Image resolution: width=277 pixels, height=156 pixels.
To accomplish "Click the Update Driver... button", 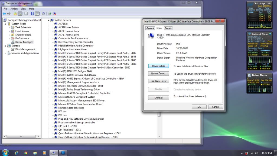I will [x=158, y=74].
